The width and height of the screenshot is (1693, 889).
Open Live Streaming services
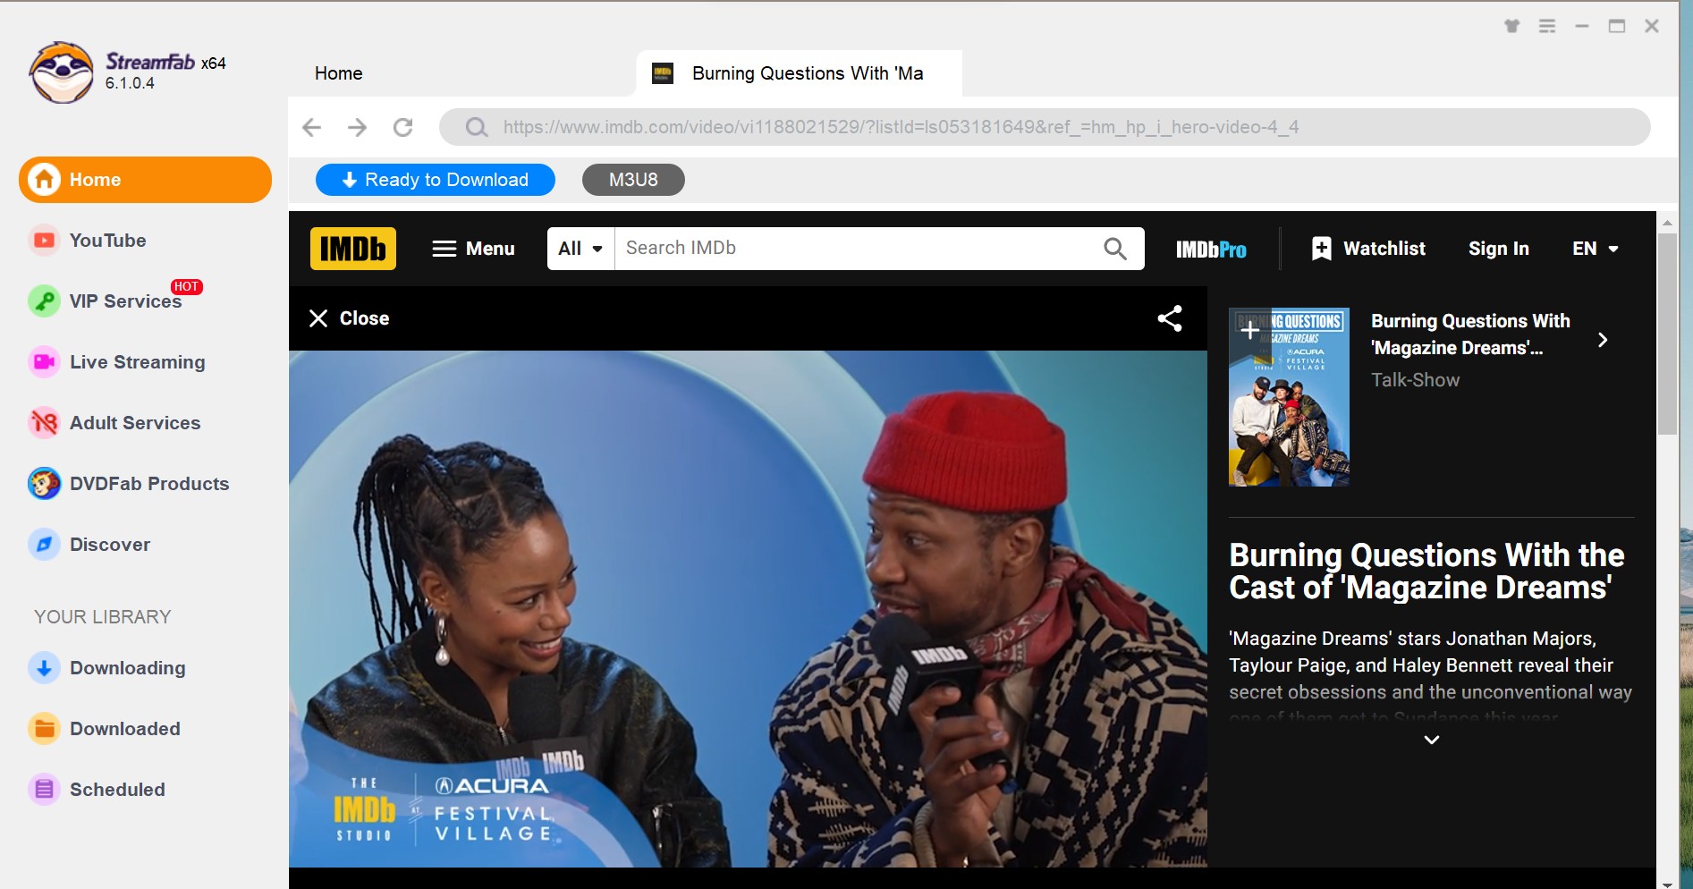[137, 361]
